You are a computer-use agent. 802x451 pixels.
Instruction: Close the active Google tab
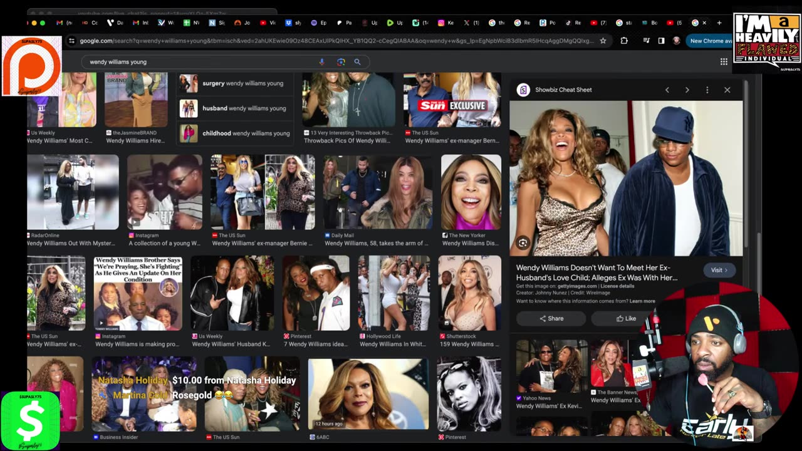pos(704,23)
